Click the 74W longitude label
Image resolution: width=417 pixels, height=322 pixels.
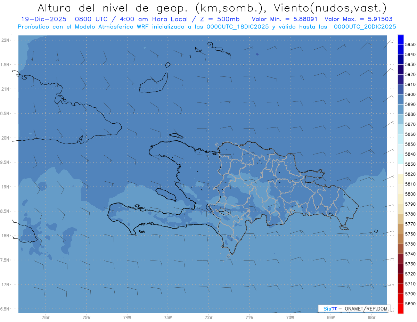(x=127, y=317)
